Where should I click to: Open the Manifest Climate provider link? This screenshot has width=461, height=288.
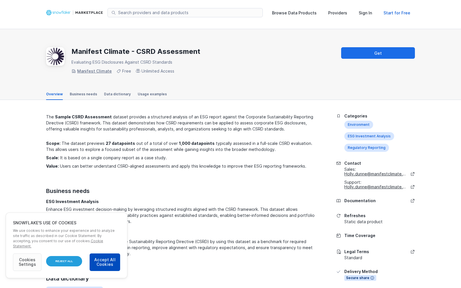pyautogui.click(x=95, y=71)
